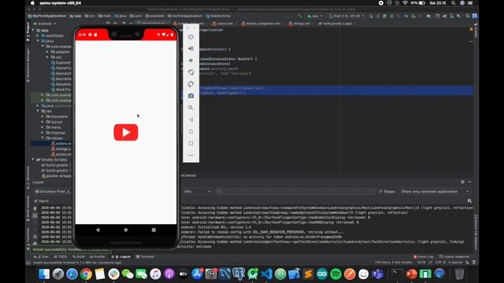The image size is (504, 283).
Task: Click the emulator zoom magnifier icon
Action: (191, 108)
